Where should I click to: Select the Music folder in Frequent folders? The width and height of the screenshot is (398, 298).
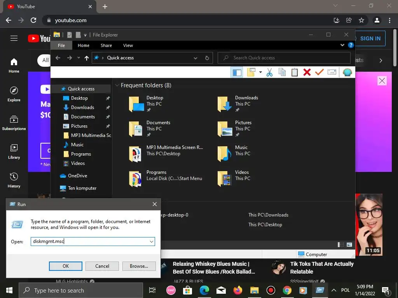[x=234, y=154]
